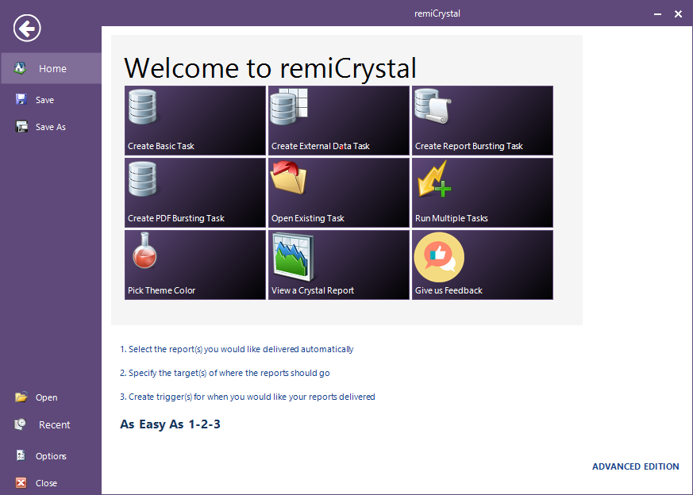Select Run Multiple Tasks
This screenshot has width=693, height=495.
481,192
